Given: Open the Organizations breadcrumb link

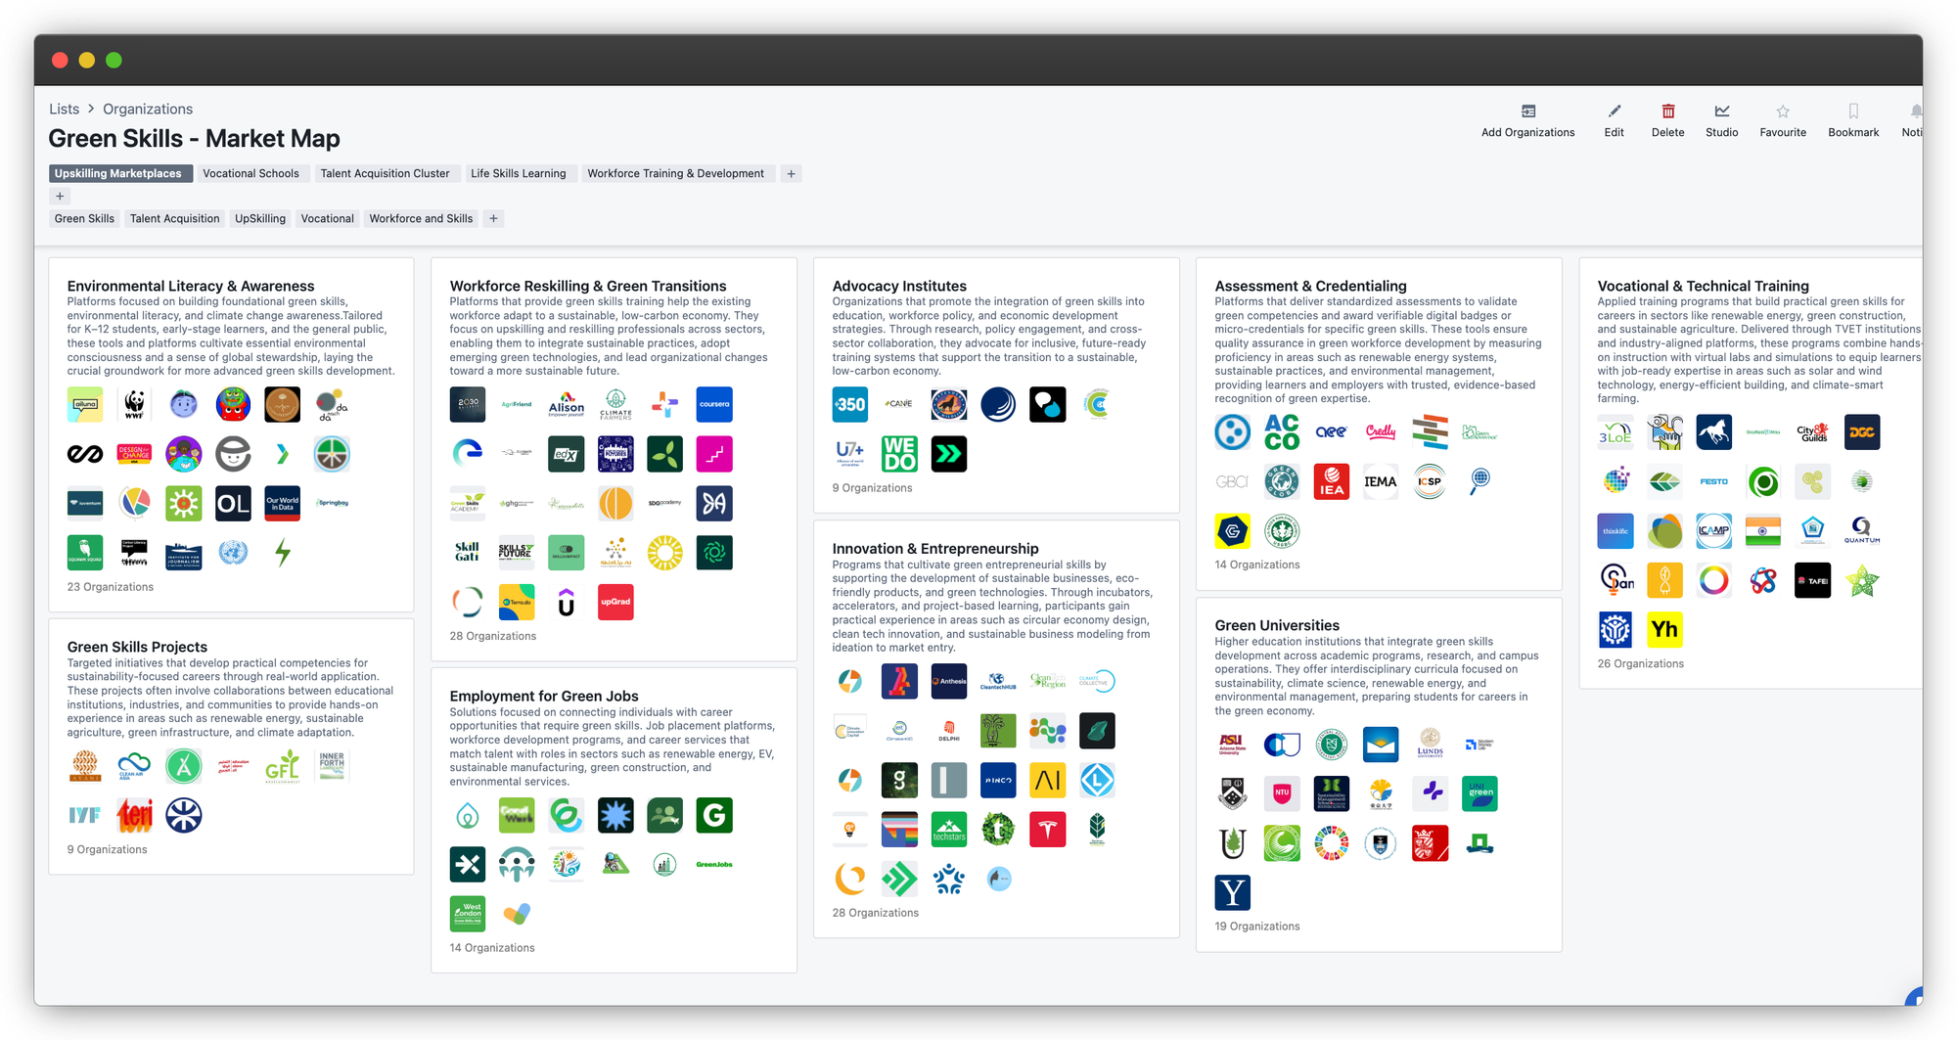Looking at the screenshot, I should point(148,109).
